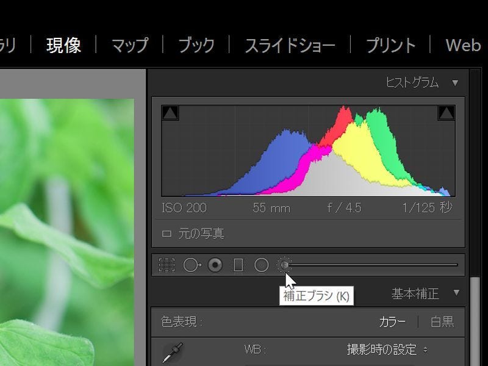Screen dimensions: 488x366
Task: Select the Spot Removal tool icon
Action: point(192,265)
